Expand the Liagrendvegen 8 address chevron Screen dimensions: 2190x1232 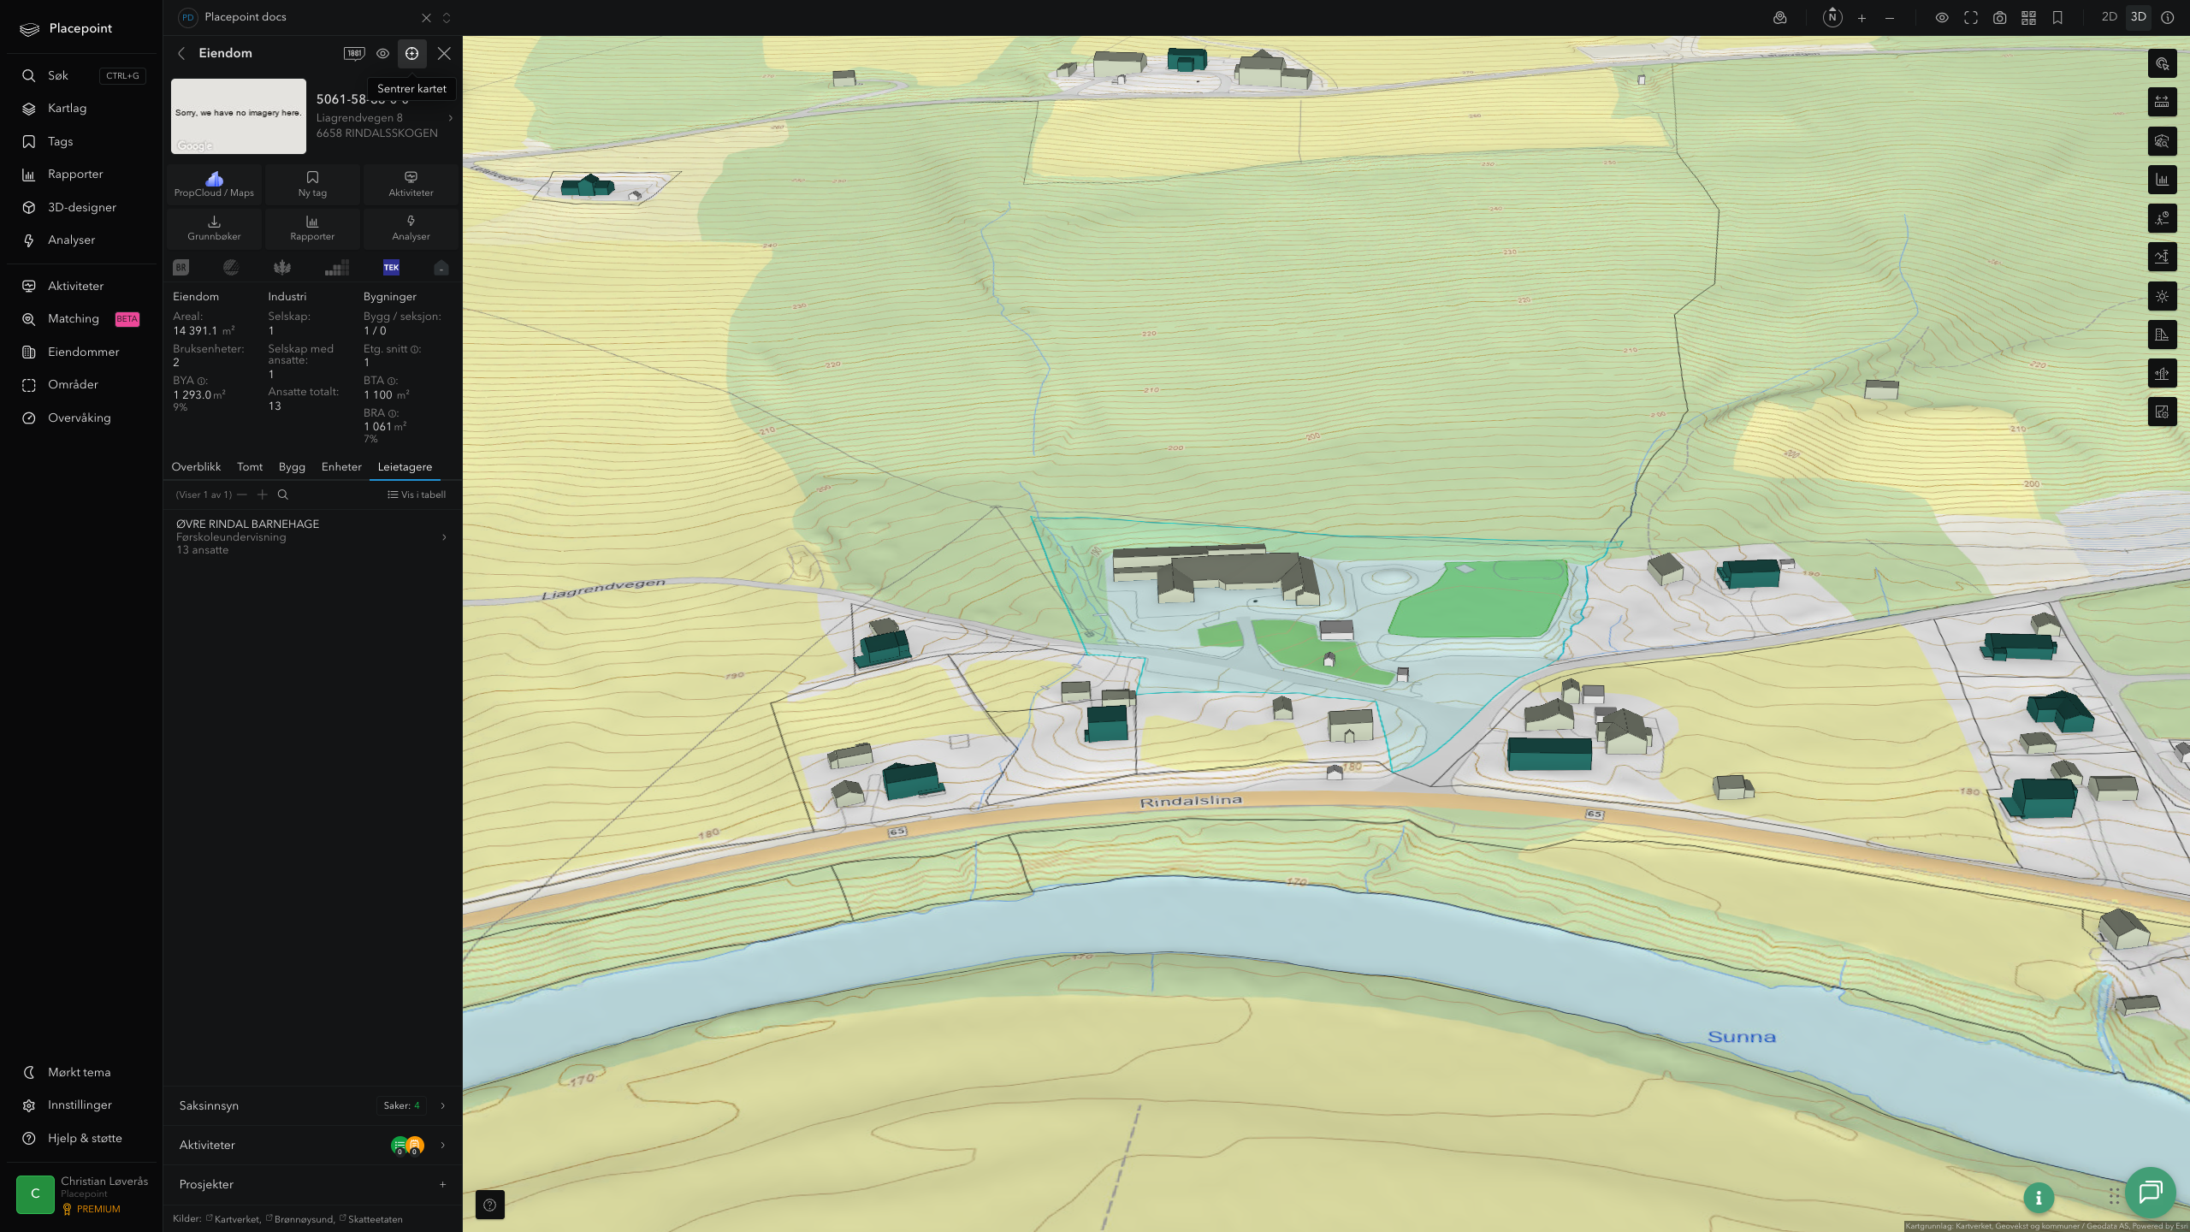point(450,118)
